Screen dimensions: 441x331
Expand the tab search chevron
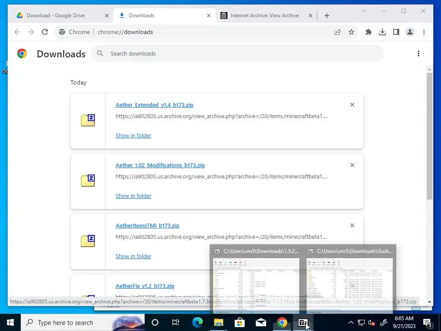(x=363, y=11)
